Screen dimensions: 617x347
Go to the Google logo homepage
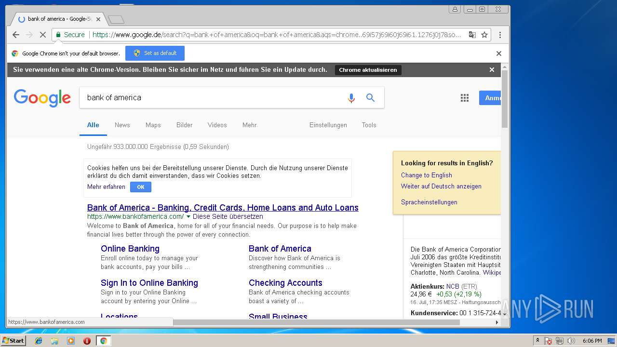click(42, 98)
